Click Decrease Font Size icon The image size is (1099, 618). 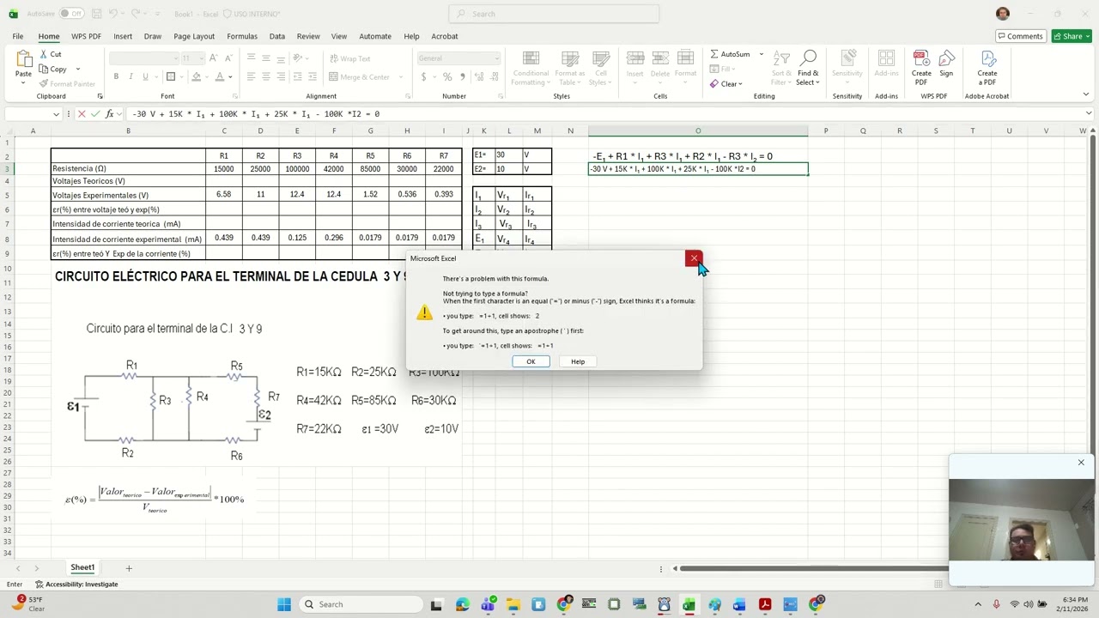(228, 58)
